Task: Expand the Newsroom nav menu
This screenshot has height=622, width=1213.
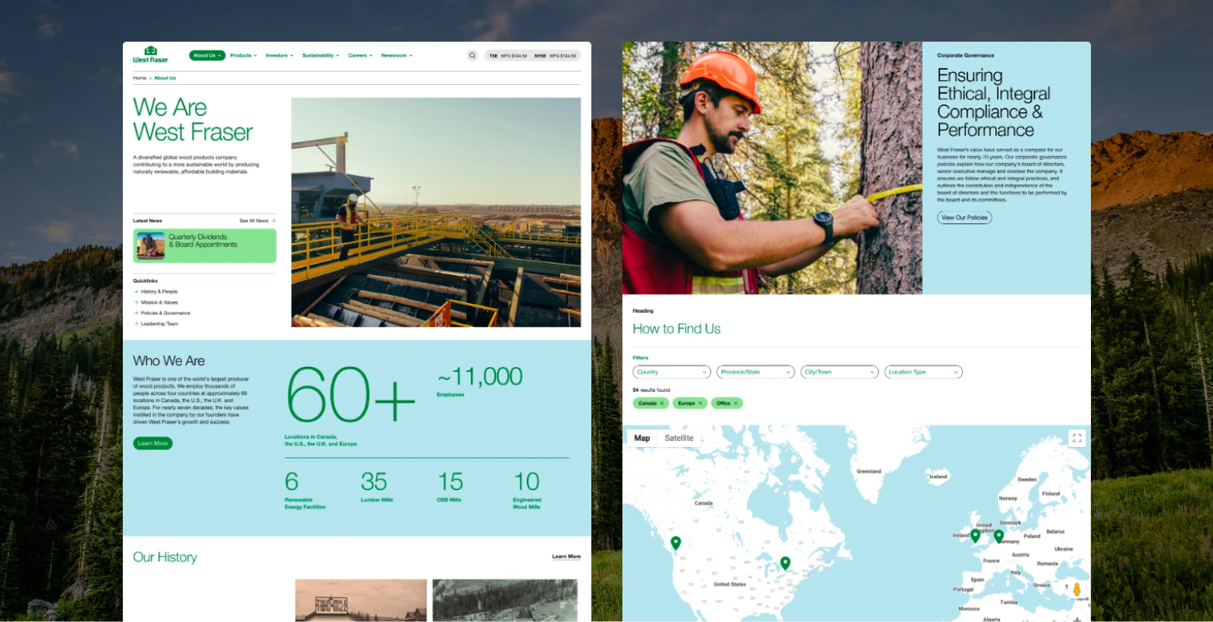Action: pyautogui.click(x=396, y=55)
